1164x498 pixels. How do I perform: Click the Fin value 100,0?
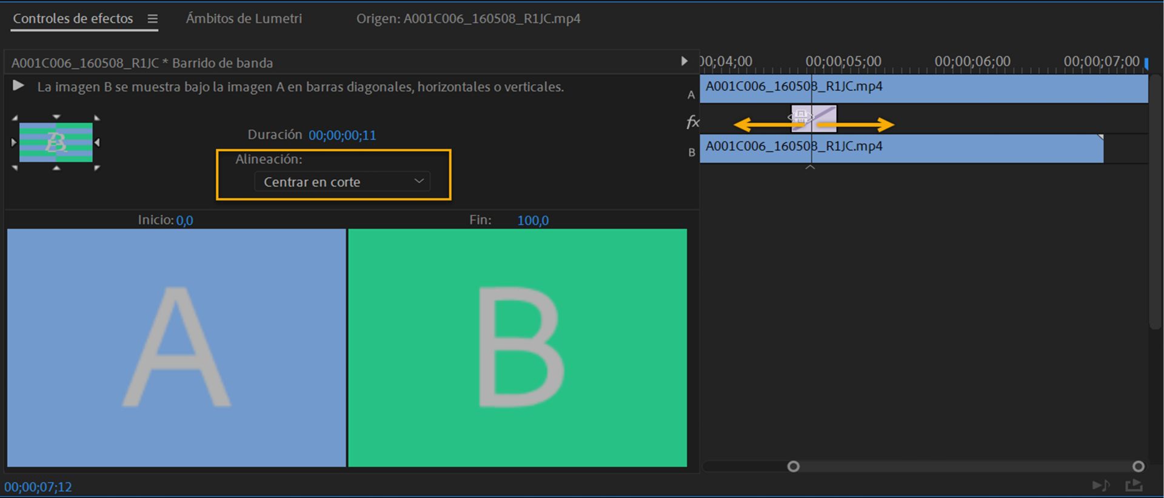(532, 221)
